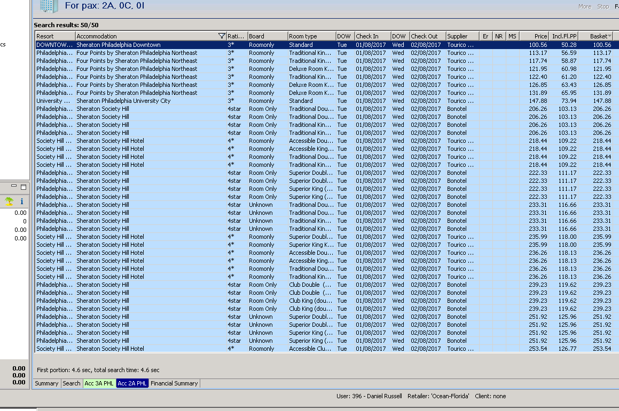
Task: Click the Stop link at top right
Action: 603,6
